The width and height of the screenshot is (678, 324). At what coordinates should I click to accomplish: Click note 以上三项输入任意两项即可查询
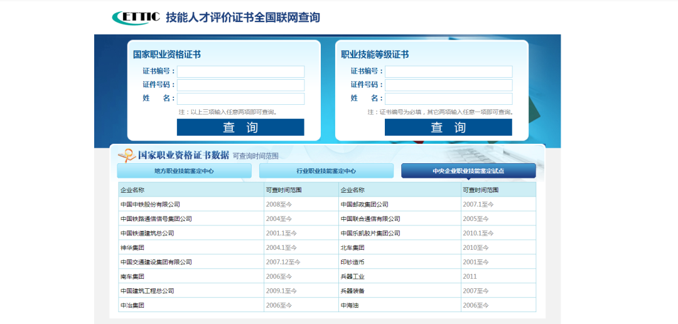tap(227, 112)
